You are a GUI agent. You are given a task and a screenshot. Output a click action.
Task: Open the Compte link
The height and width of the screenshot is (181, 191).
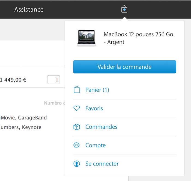point(95,145)
